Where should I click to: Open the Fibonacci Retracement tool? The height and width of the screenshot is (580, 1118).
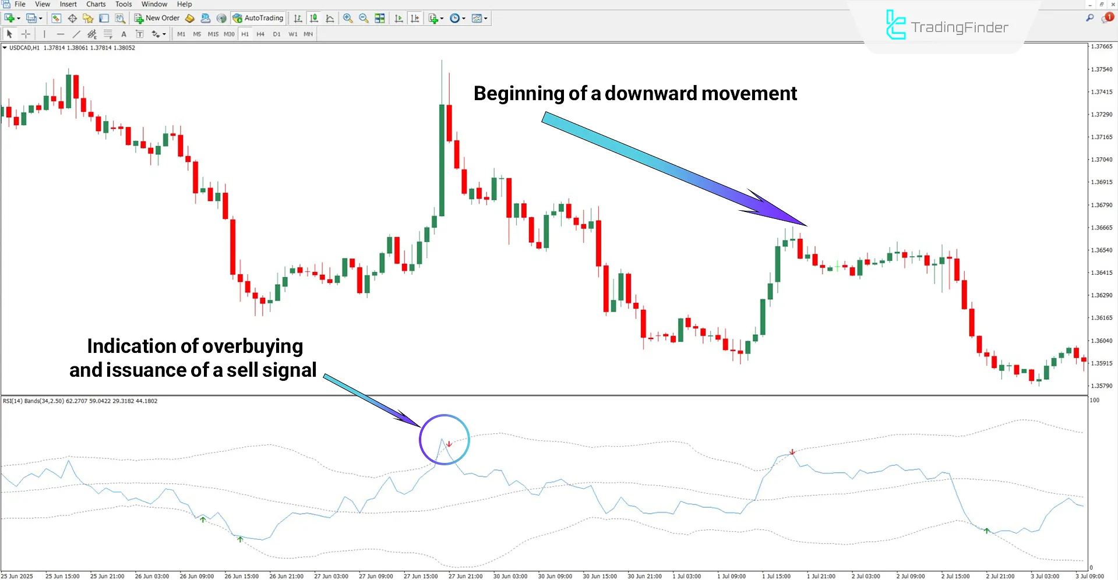[108, 34]
